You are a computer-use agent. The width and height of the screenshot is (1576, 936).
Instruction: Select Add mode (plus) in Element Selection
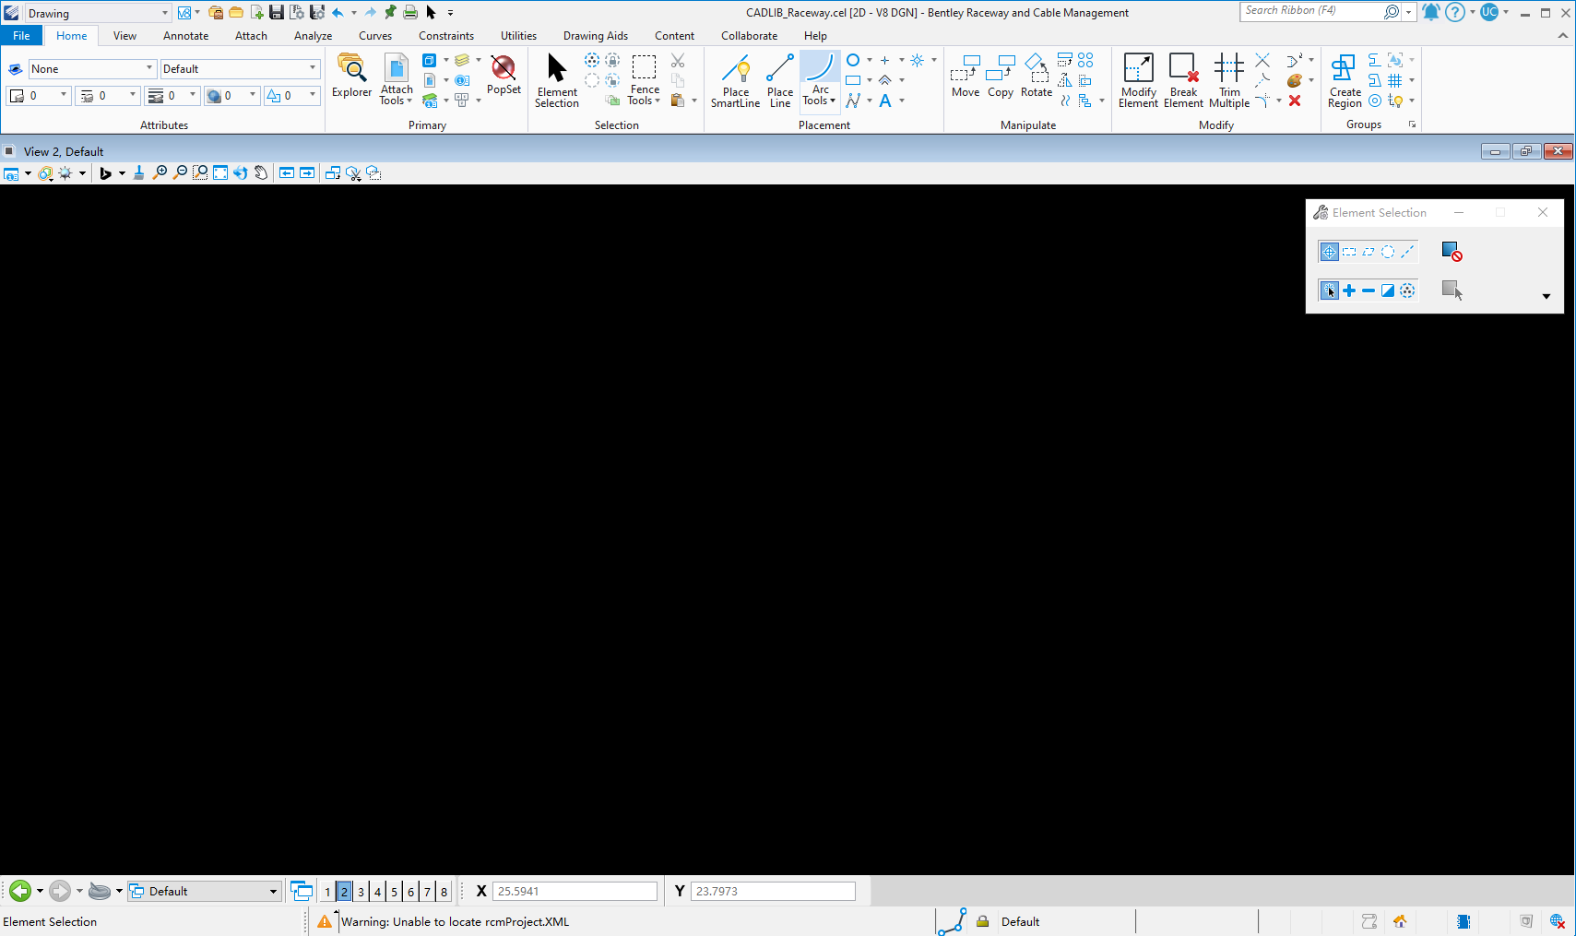click(x=1349, y=290)
